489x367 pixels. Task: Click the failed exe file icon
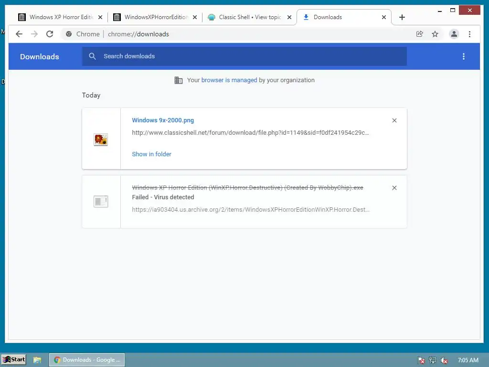[x=101, y=201]
